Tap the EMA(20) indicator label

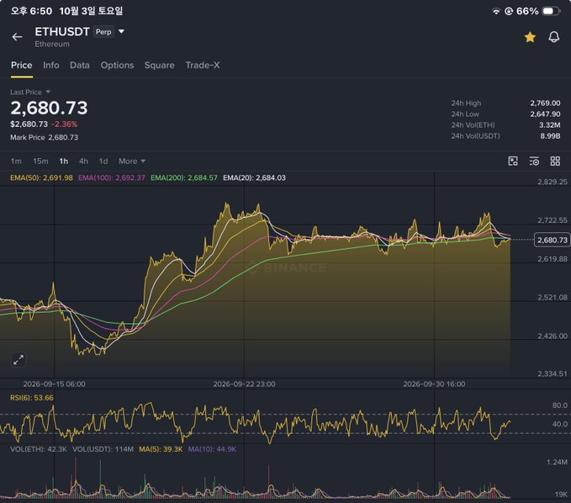coord(254,177)
